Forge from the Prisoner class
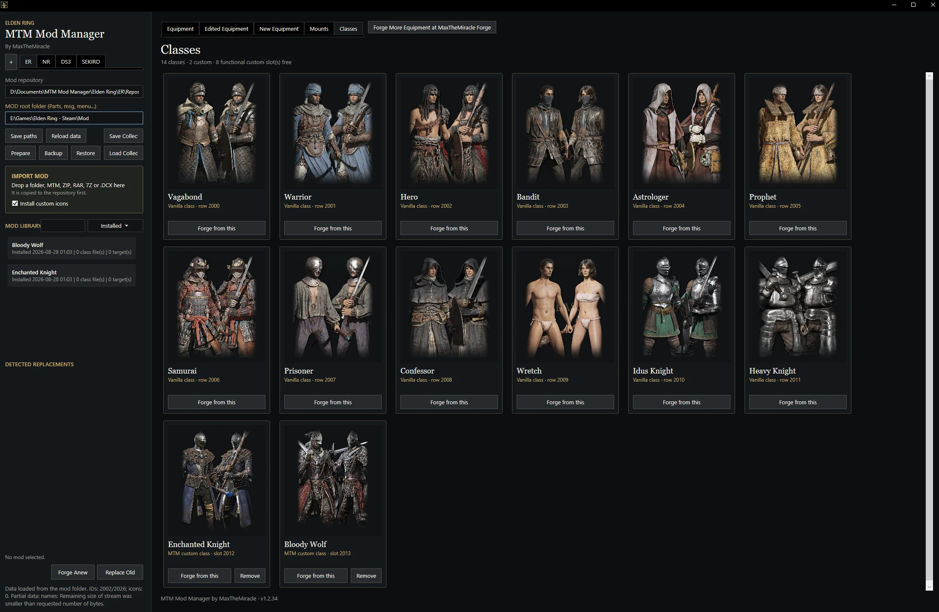939x612 pixels. 333,402
